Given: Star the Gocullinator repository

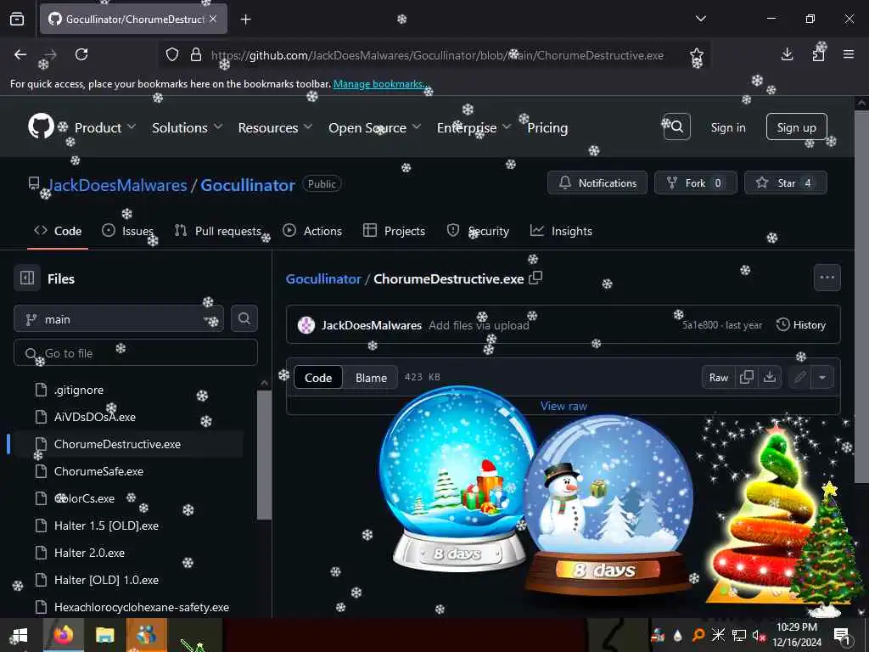Looking at the screenshot, I should [x=785, y=183].
